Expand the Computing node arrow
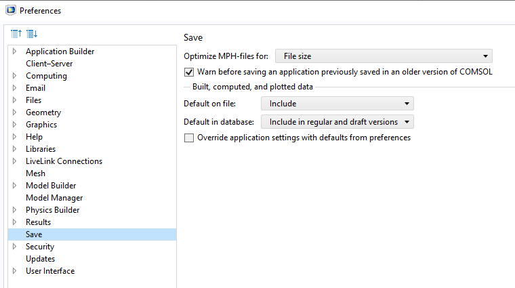 click(x=14, y=76)
